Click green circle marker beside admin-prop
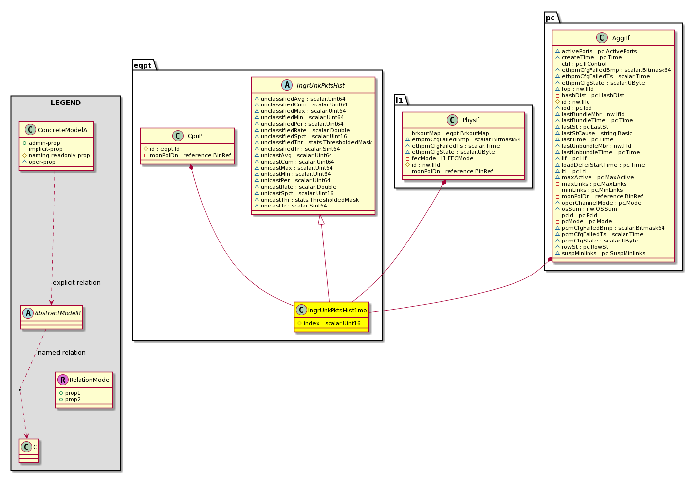Viewport: 699px width, 483px height. [x=24, y=143]
